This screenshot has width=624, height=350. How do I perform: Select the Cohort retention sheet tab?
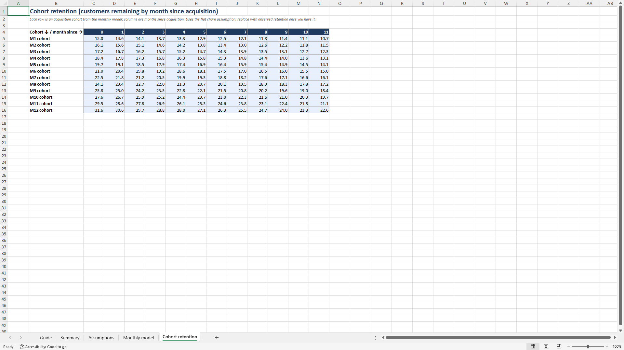coord(180,337)
